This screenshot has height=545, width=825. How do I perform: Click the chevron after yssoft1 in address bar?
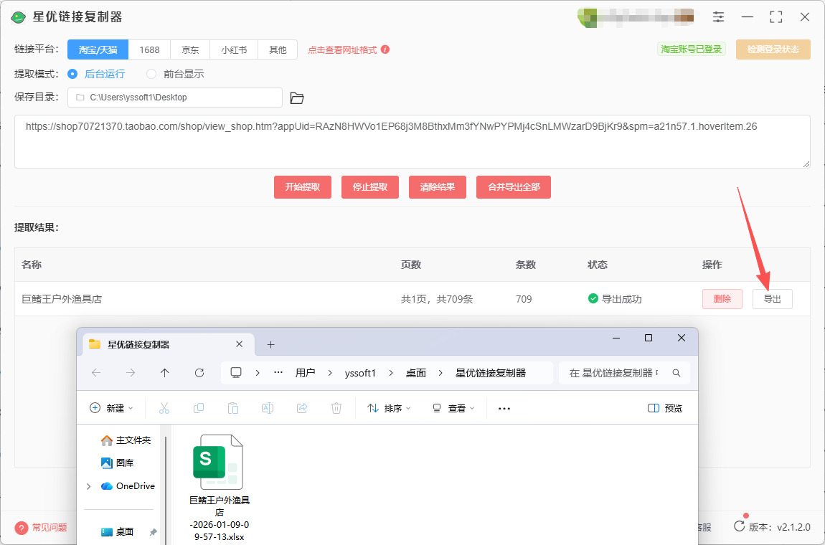tap(391, 372)
